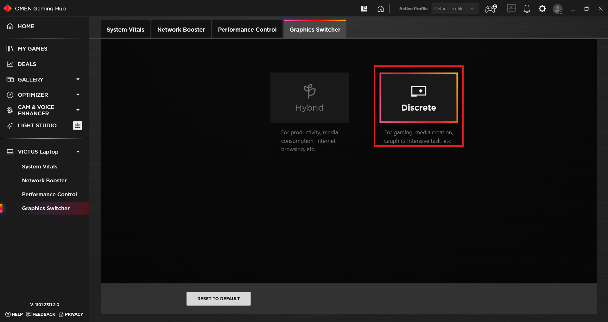Expand the Gallery menu arrow
The height and width of the screenshot is (322, 608).
[x=78, y=79]
